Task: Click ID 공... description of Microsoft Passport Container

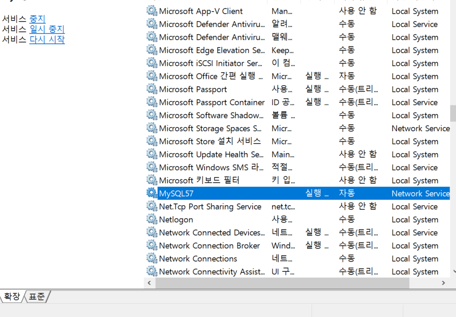Action: (x=283, y=102)
